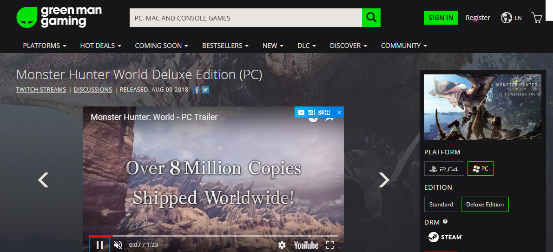Enter fullscreen video mode
This screenshot has height=252, width=553.
330,245
